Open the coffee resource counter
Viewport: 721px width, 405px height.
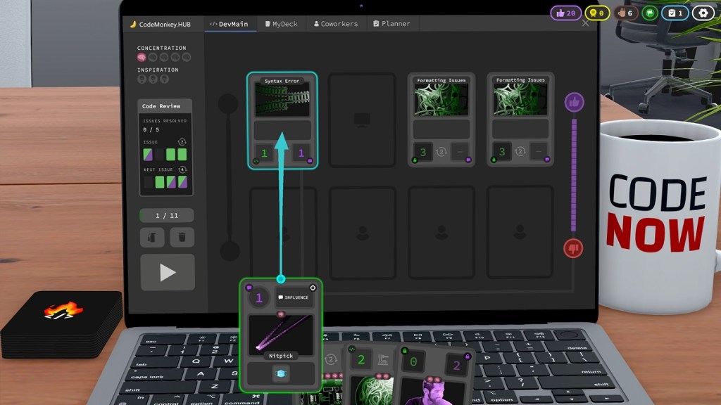point(624,13)
